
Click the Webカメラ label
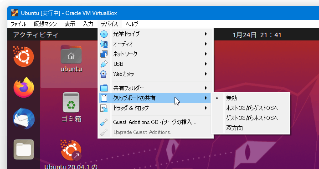tap(123, 74)
